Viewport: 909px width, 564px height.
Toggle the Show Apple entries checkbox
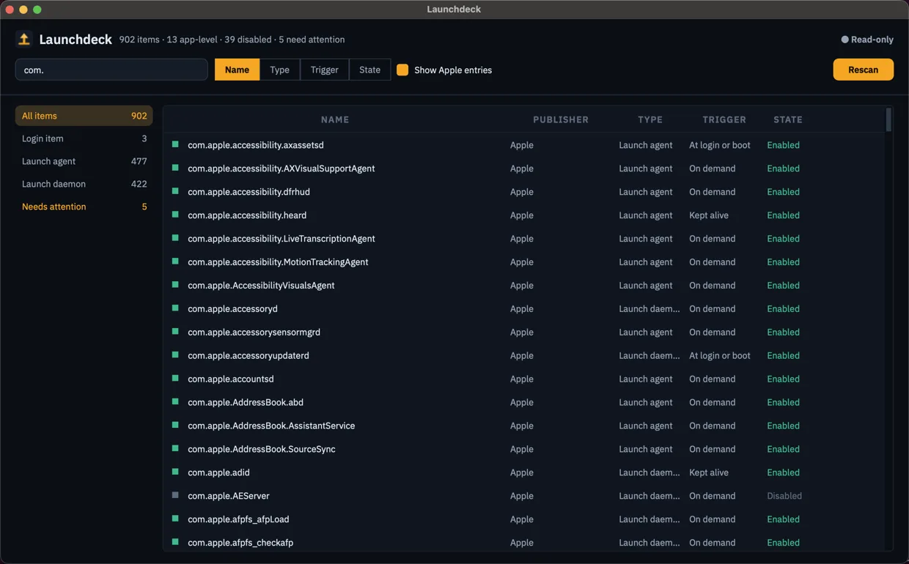(402, 70)
